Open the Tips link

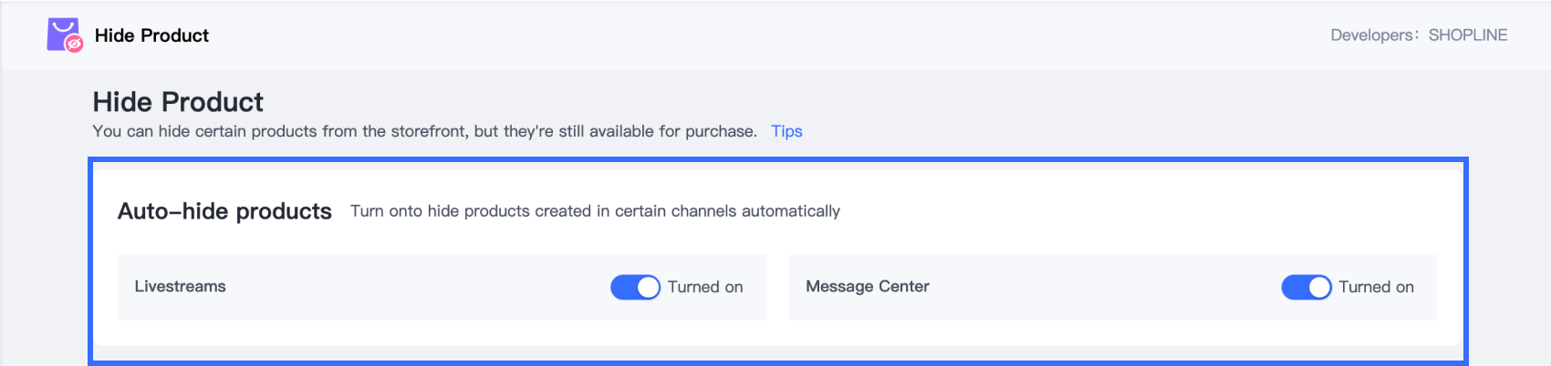click(786, 131)
